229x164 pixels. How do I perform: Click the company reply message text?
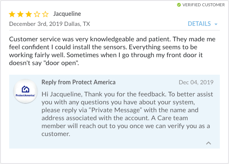(x=127, y=114)
